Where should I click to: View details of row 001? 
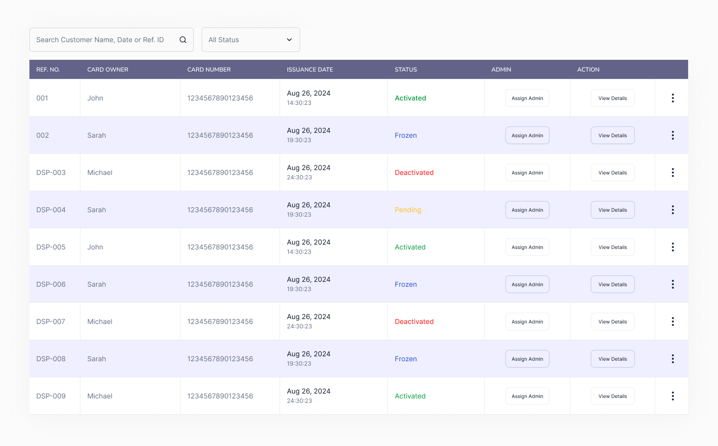click(x=613, y=98)
